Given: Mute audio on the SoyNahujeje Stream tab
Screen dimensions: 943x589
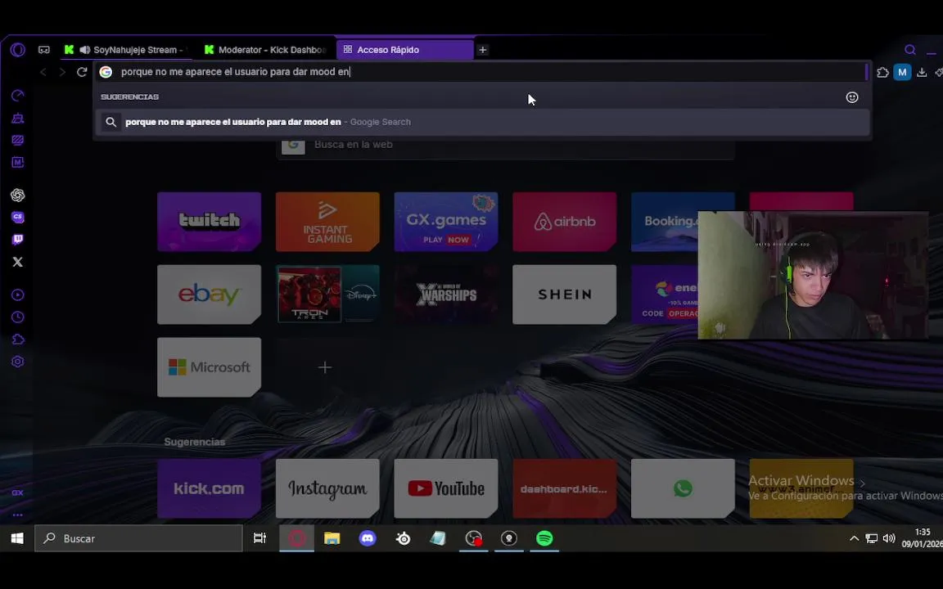Looking at the screenshot, I should pyautogui.click(x=85, y=50).
